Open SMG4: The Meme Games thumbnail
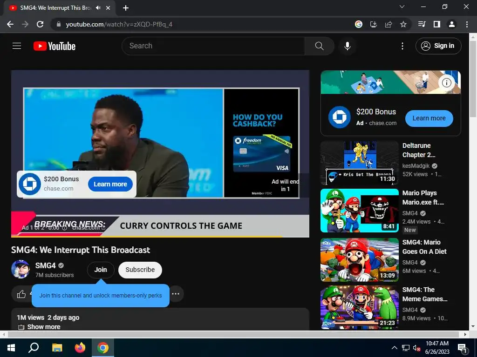Screen dimensions: 477x357 pos(360,307)
